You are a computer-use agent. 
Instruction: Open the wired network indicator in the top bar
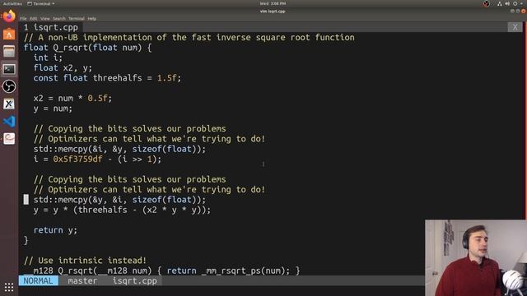point(500,3)
